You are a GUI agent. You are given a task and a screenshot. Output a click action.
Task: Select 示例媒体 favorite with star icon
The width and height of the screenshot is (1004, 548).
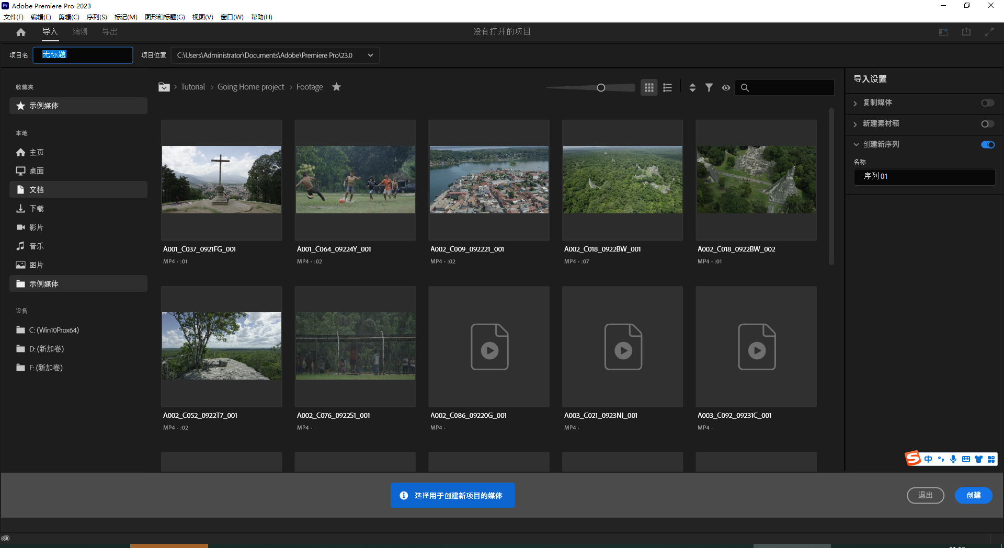pos(78,106)
